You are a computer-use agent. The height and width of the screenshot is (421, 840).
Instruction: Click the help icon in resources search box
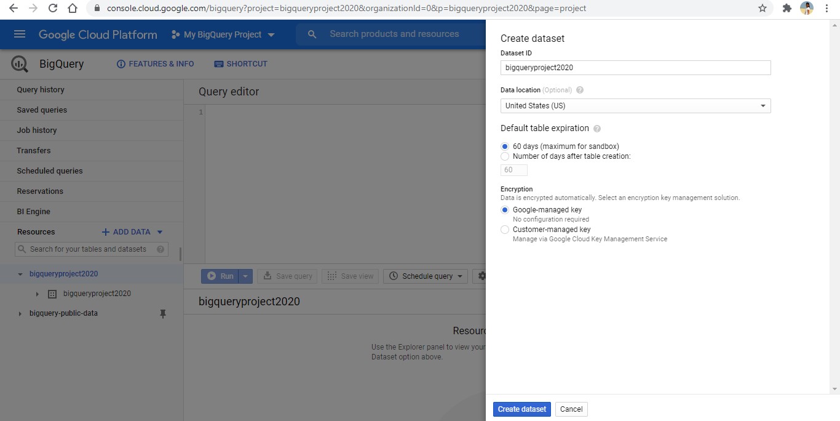160,249
